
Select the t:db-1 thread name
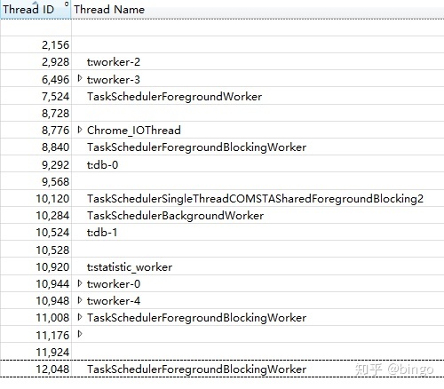tap(102, 233)
